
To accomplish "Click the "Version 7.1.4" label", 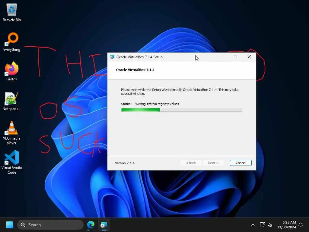I will pos(125,163).
